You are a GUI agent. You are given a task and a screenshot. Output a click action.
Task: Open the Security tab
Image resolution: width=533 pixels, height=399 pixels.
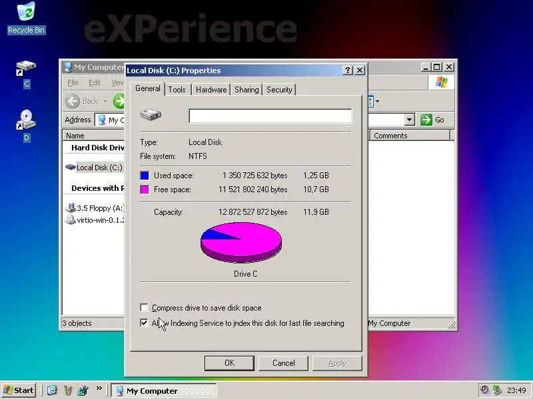point(279,90)
